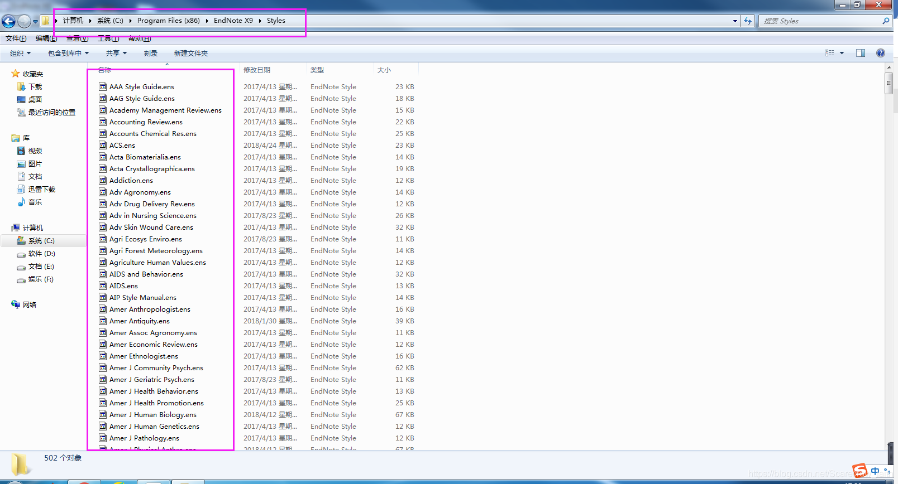Image resolution: width=898 pixels, height=484 pixels.
Task: Click the Sogou input method tray icon
Action: click(860, 471)
